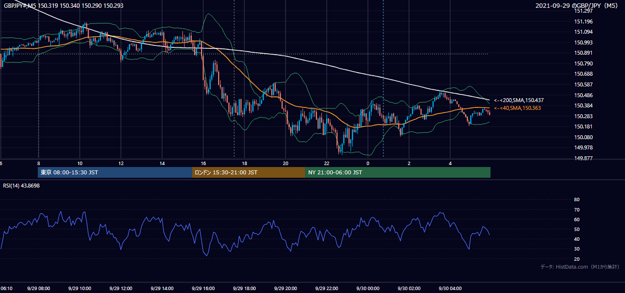Click the Tokyo 東京 08:00-15:30 JST session bar
The image size is (625, 293).
(x=115, y=172)
